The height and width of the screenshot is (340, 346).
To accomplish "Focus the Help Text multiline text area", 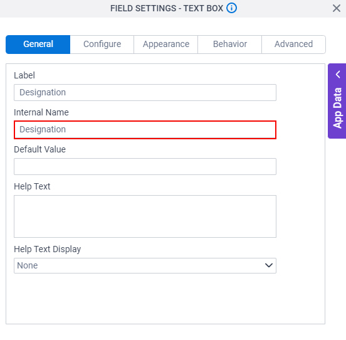I will click(x=145, y=216).
